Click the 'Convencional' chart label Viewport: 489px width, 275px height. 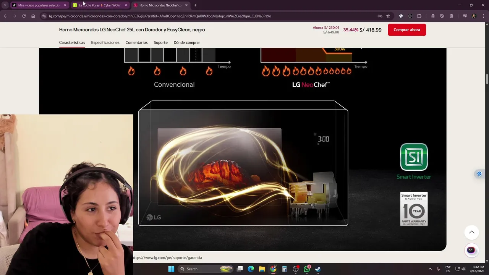click(x=174, y=84)
